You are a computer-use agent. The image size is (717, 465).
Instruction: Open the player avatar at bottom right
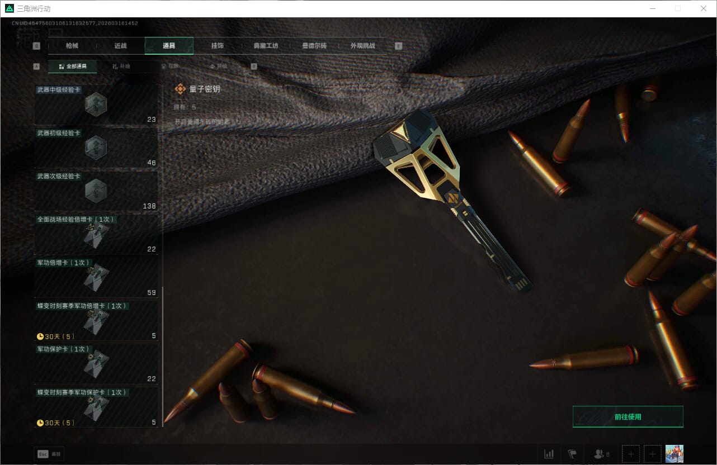(x=674, y=454)
